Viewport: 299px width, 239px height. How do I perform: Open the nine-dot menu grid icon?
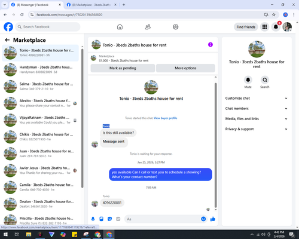[264, 27]
